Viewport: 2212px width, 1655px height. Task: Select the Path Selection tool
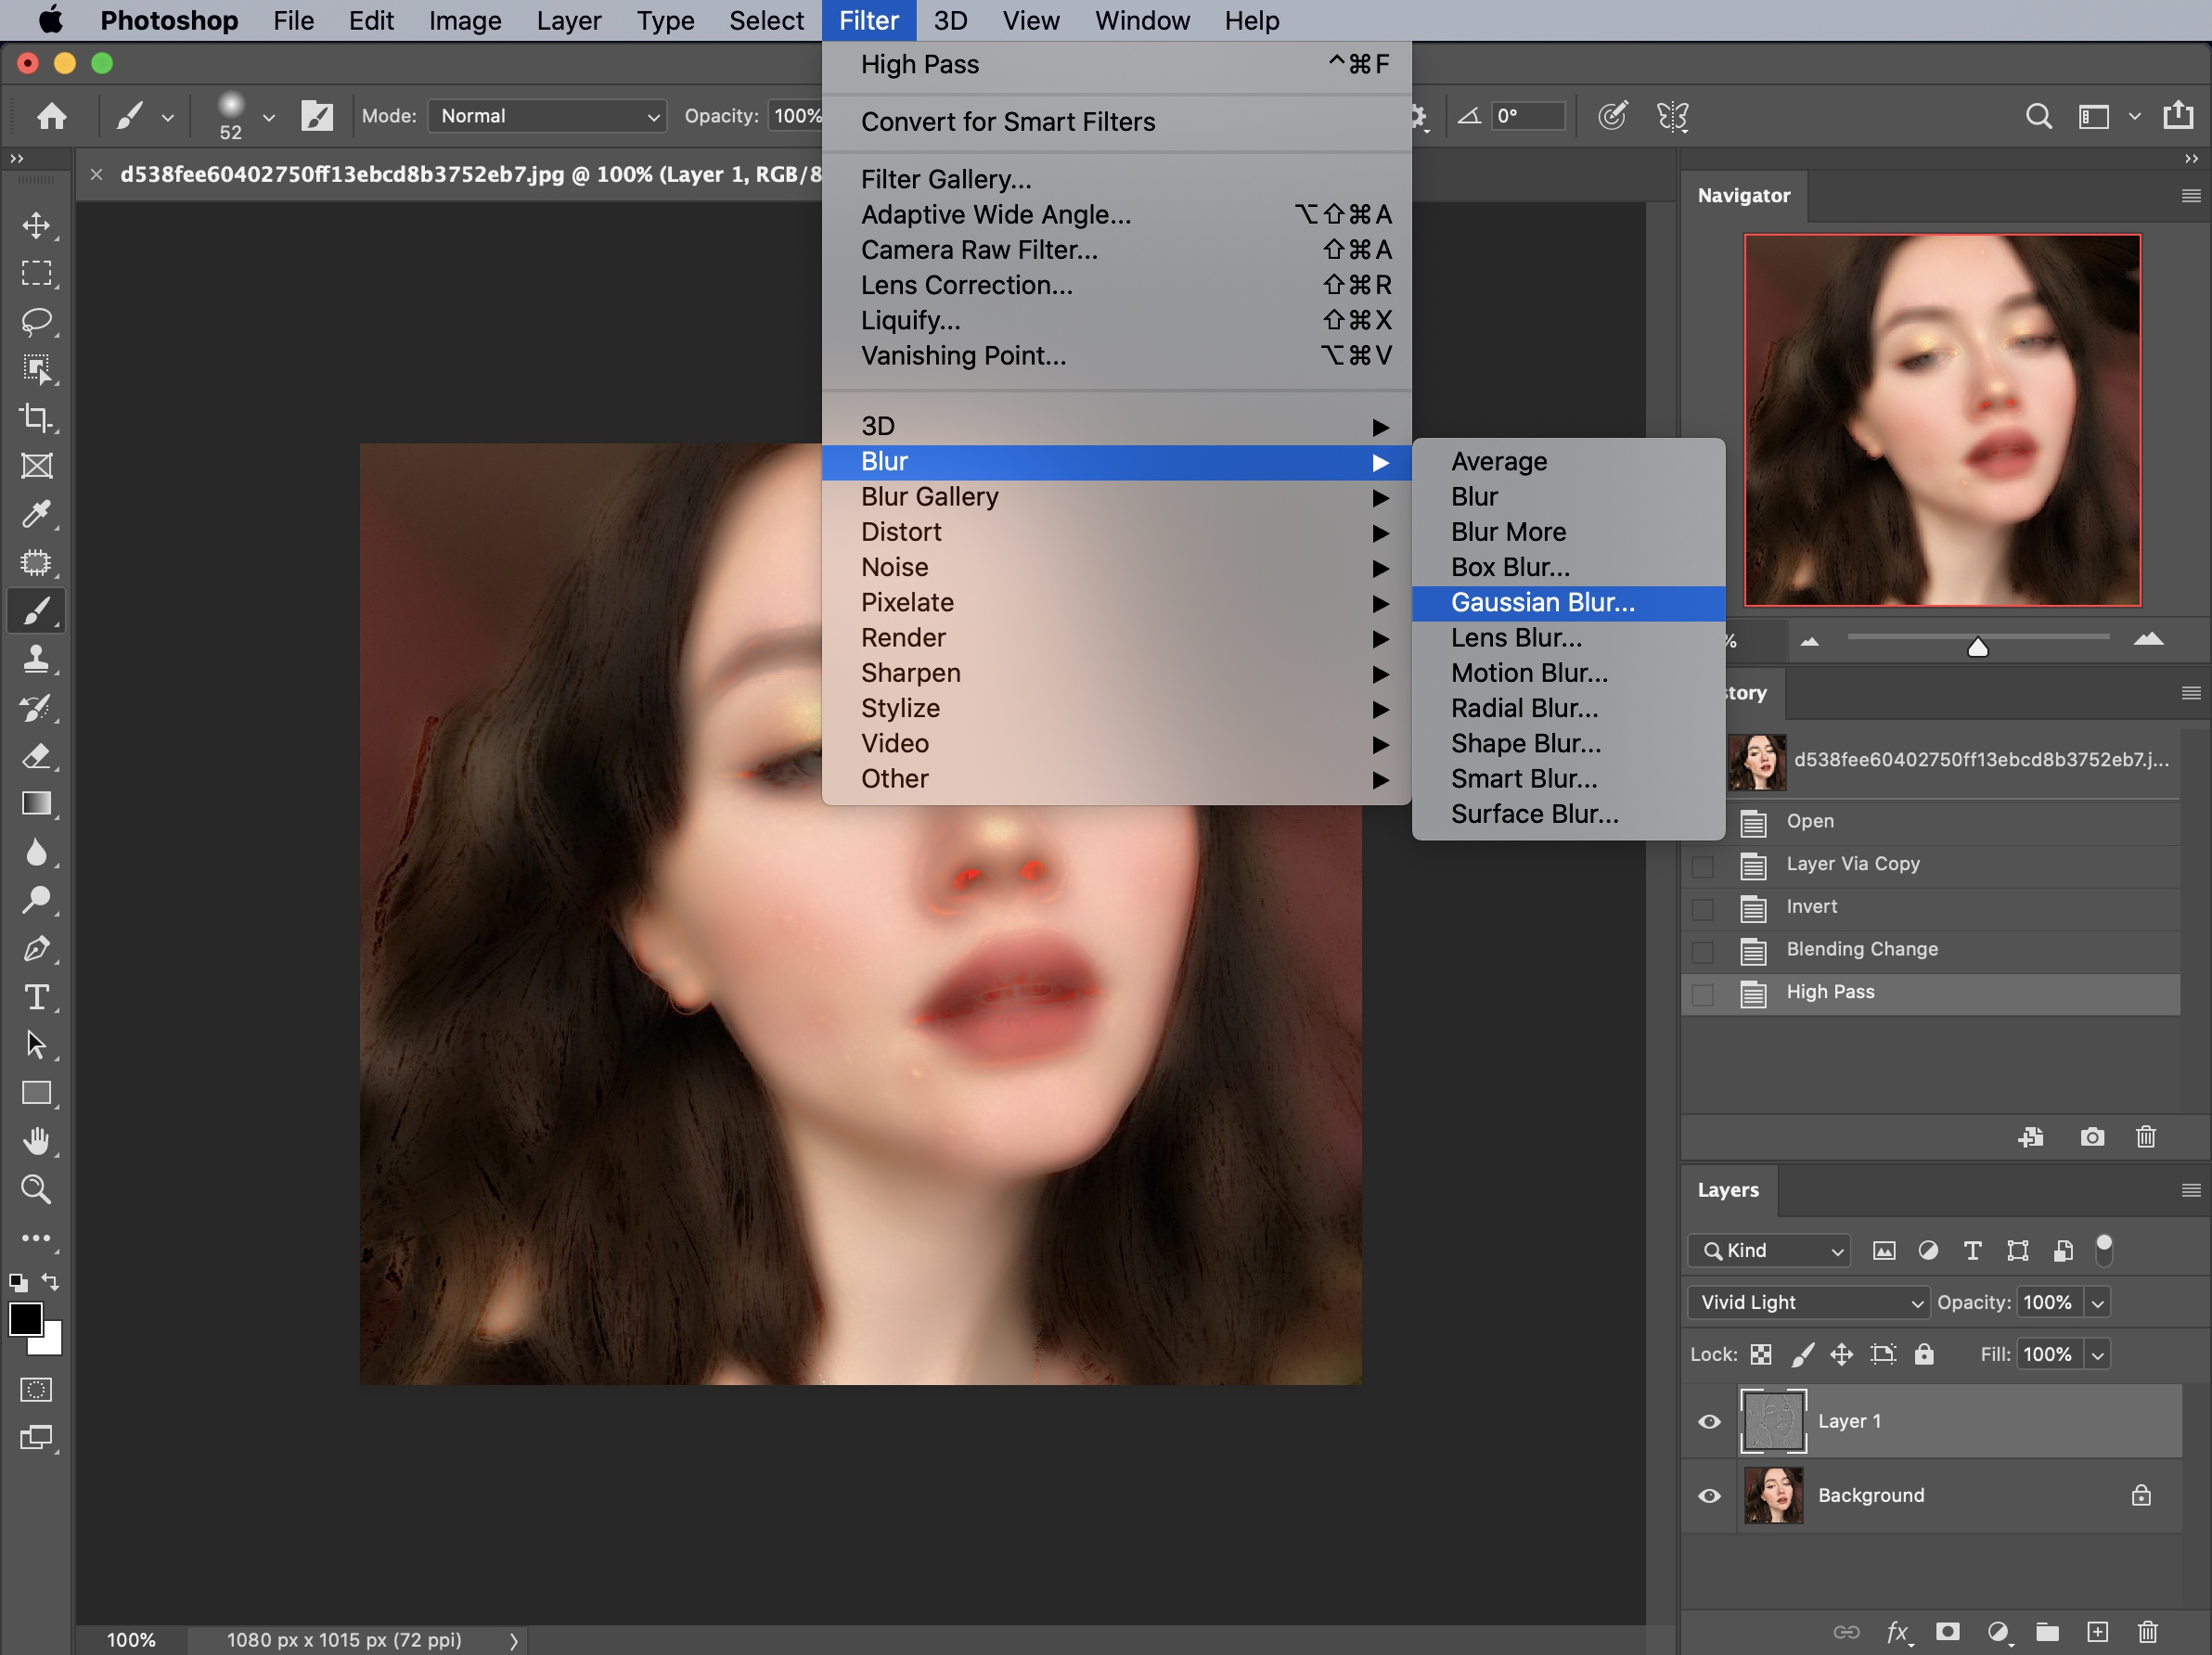tap(37, 1045)
